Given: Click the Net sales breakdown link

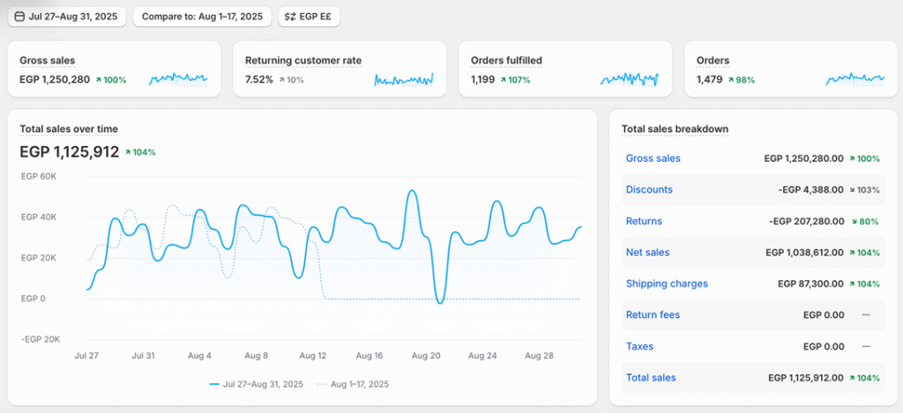Looking at the screenshot, I should click(x=647, y=253).
